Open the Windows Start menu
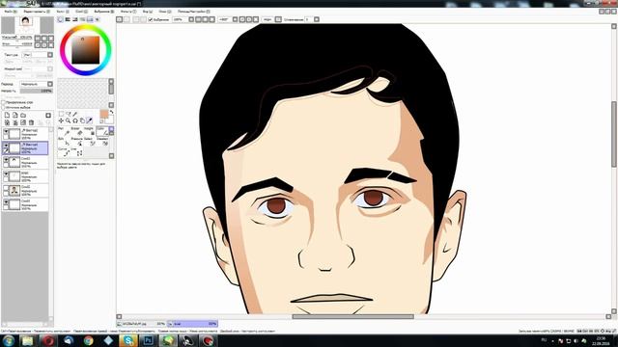 point(8,340)
